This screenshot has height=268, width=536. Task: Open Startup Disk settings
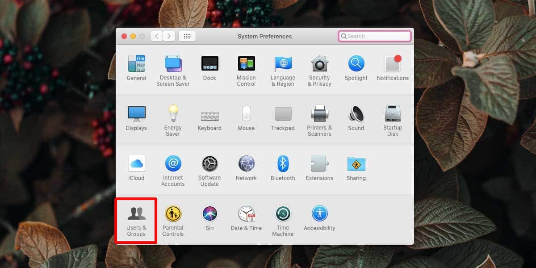click(393, 114)
